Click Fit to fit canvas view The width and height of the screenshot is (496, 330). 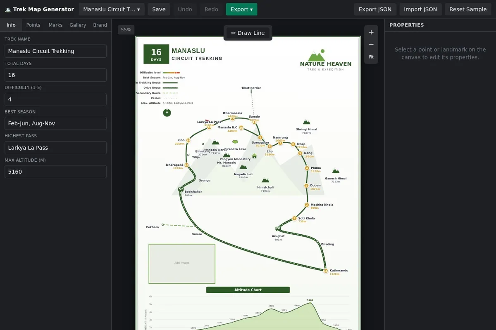coord(371,57)
